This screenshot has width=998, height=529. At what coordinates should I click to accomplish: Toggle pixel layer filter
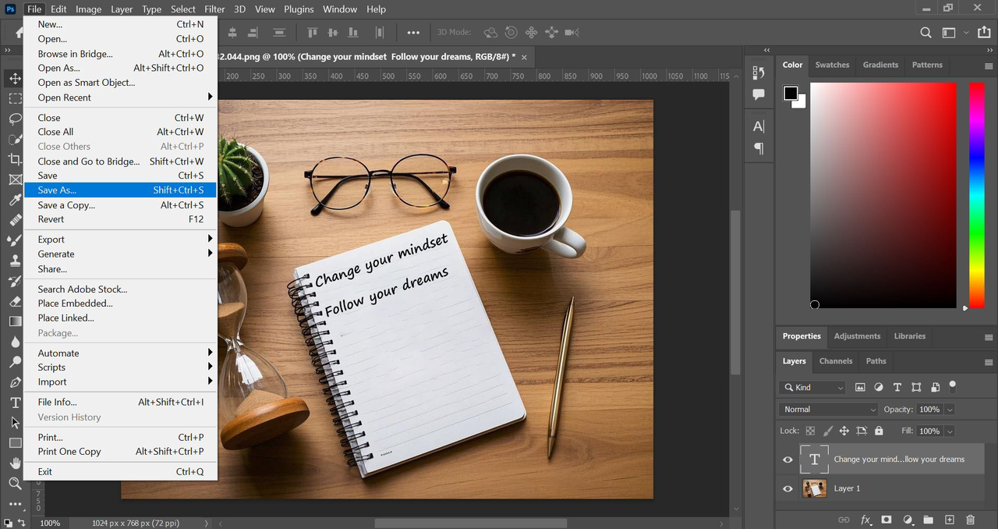861,387
